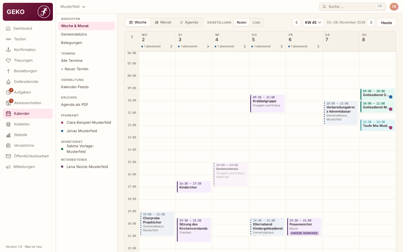Click the Heute button
The height and width of the screenshot is (252, 403).
pos(386,22)
